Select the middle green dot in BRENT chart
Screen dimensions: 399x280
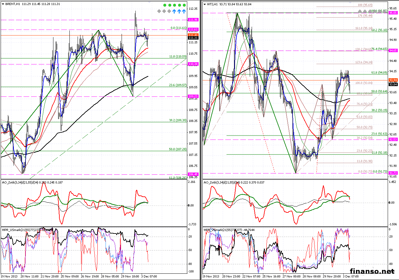[174, 5]
